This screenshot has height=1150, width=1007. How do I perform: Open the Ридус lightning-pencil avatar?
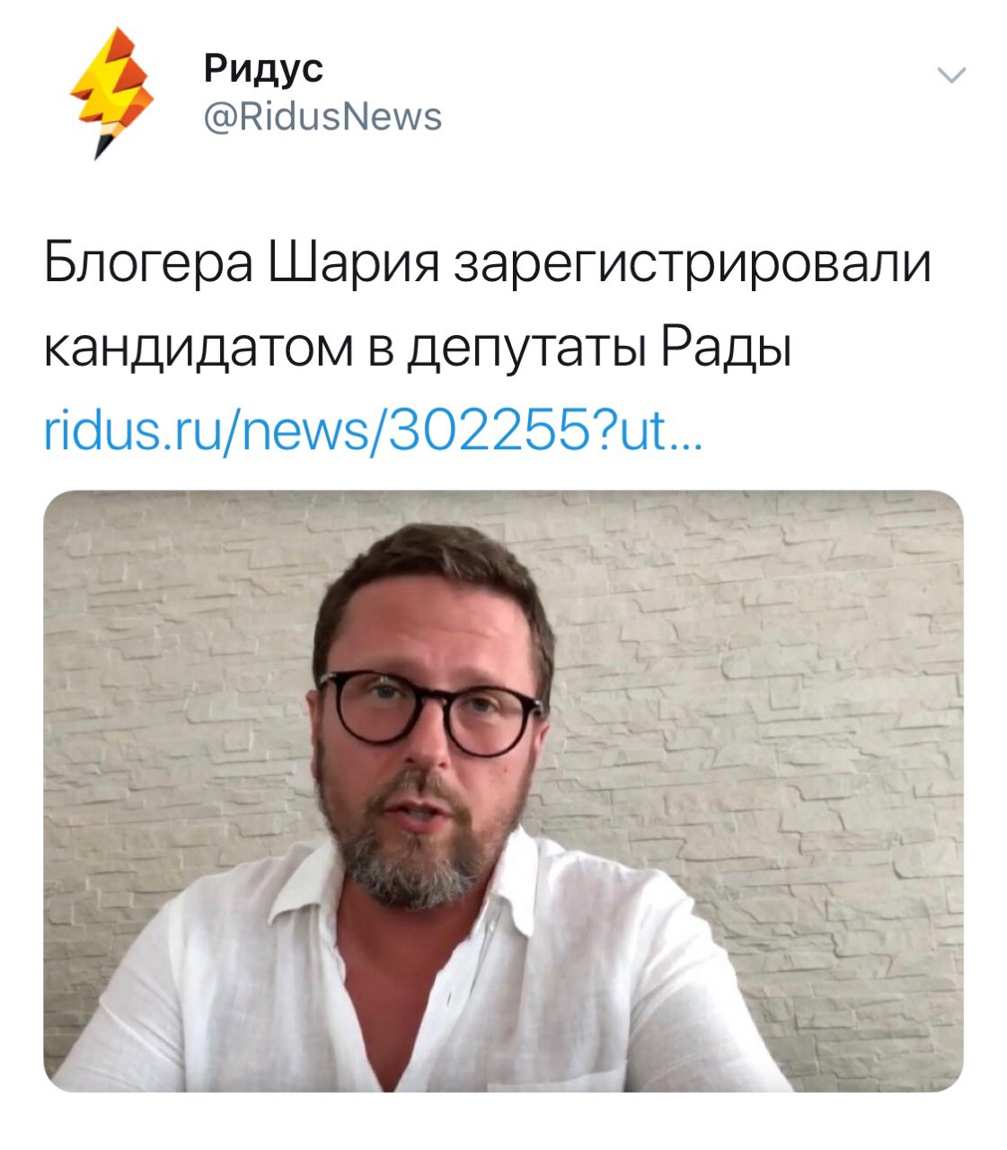point(112,93)
